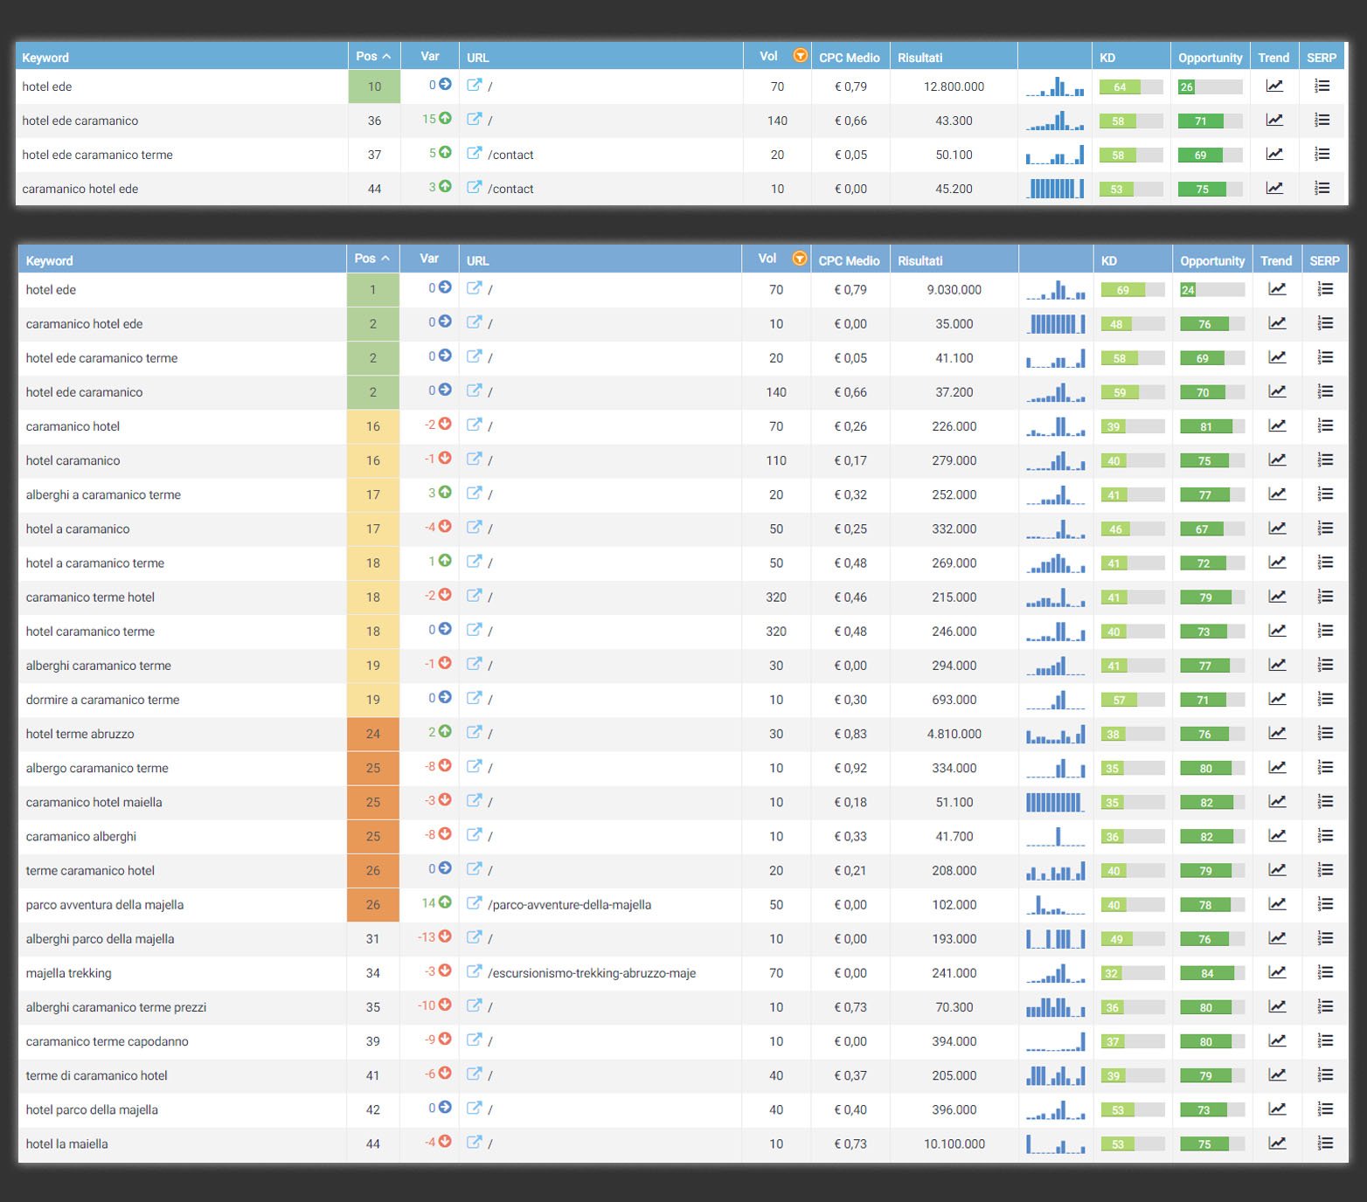Click position cell 16 for caramanico hotel
Viewport: 1367px width, 1202px height.
coord(373,426)
